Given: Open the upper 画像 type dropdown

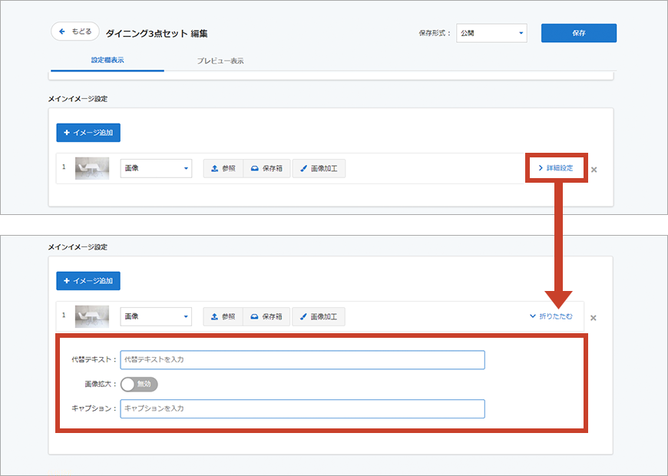Looking at the screenshot, I should pyautogui.click(x=156, y=168).
